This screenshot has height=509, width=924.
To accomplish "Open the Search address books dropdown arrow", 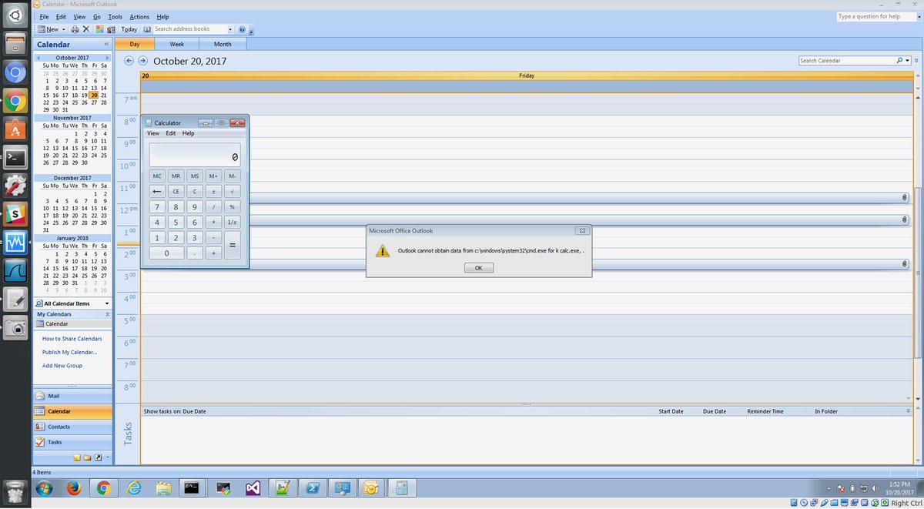I will (230, 29).
